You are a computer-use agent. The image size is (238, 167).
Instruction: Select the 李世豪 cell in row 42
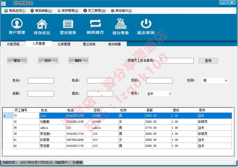click(52, 146)
